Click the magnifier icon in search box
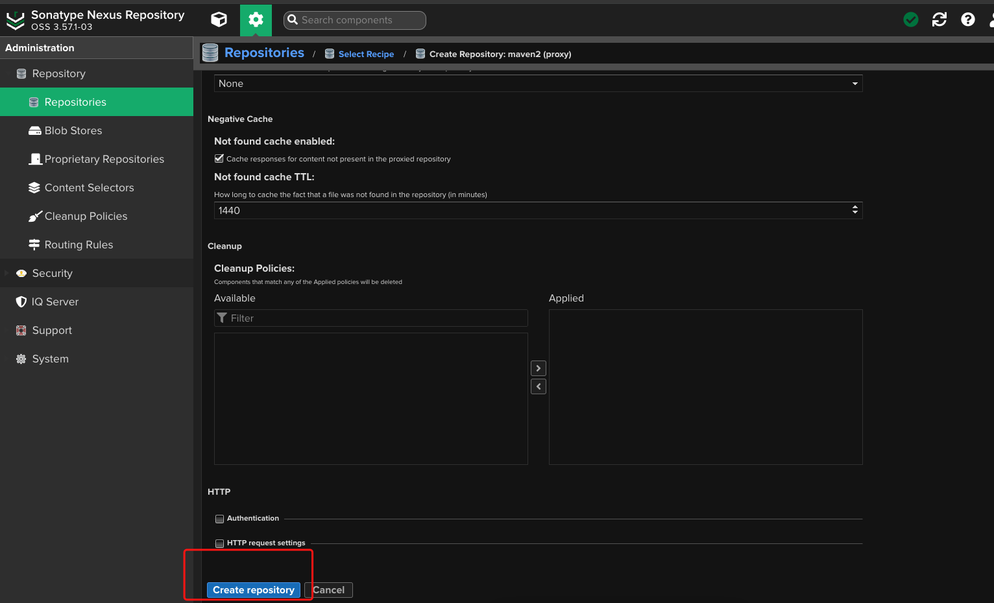The image size is (994, 603). (x=293, y=20)
